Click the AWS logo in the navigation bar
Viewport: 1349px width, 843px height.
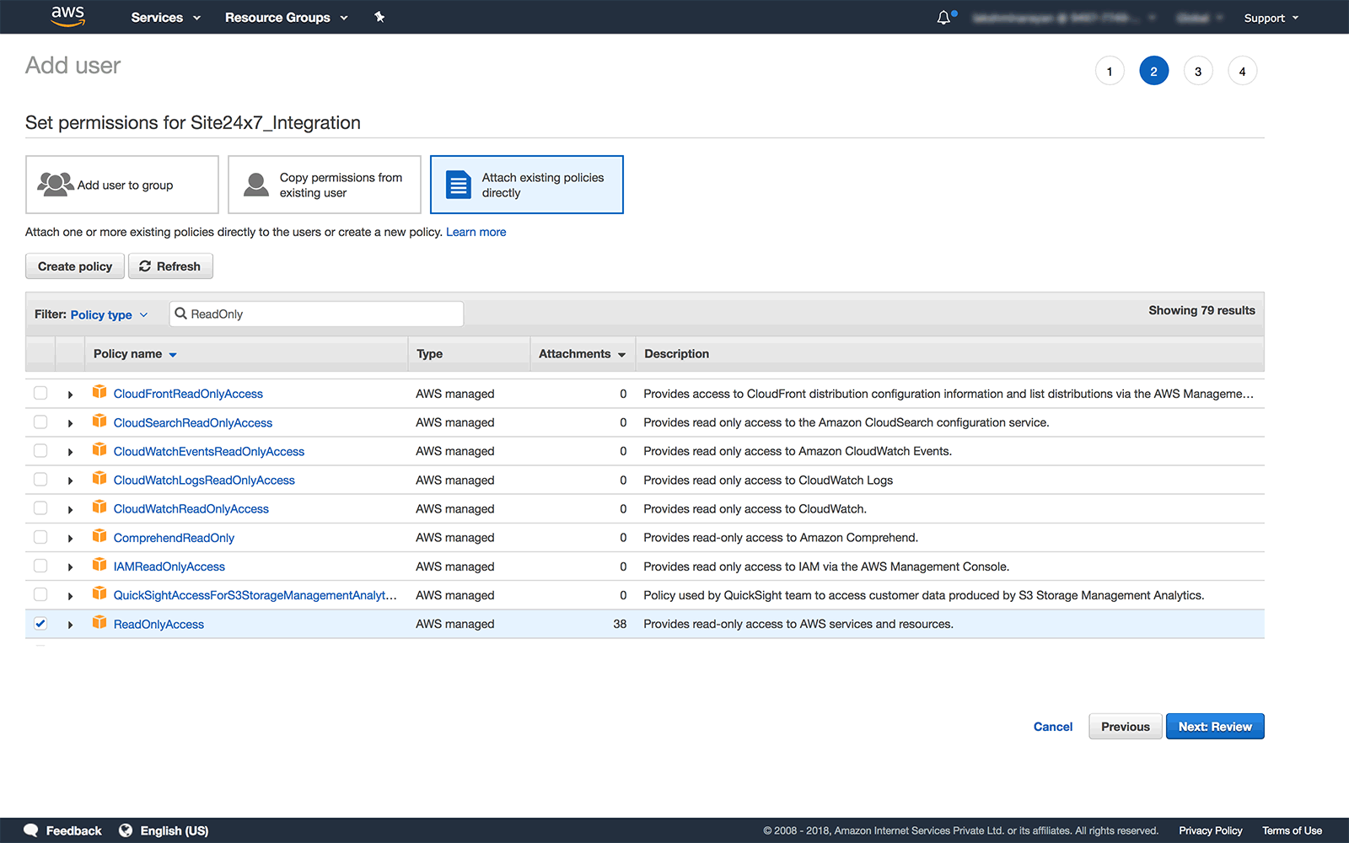pyautogui.click(x=67, y=17)
